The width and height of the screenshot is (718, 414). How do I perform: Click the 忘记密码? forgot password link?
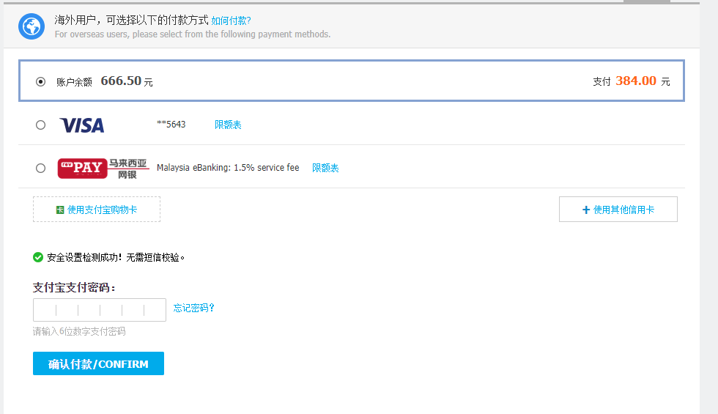tap(193, 308)
